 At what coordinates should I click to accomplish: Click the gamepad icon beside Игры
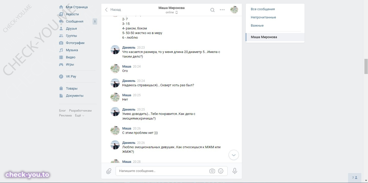click(61, 64)
